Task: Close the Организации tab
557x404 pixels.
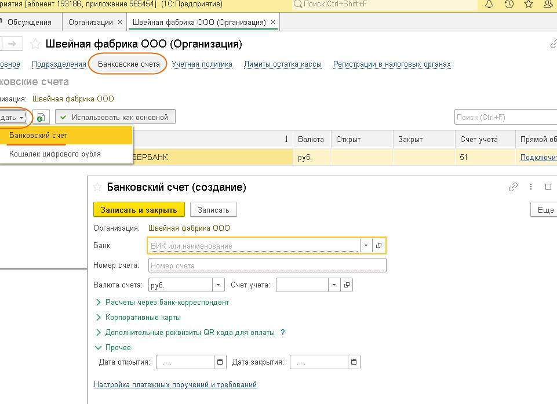Action: coord(120,22)
